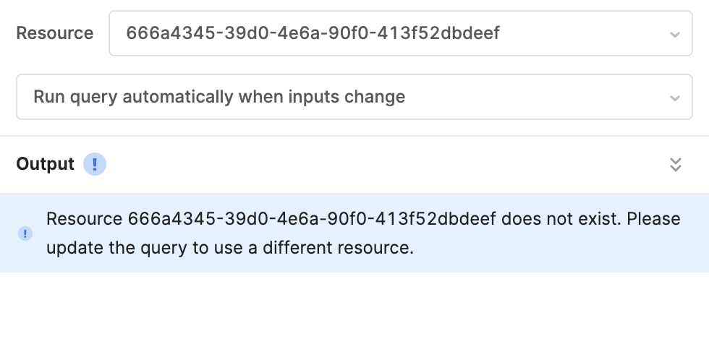The image size is (709, 344).
Task: Click empty white area below the error banner
Action: [x=354, y=308]
